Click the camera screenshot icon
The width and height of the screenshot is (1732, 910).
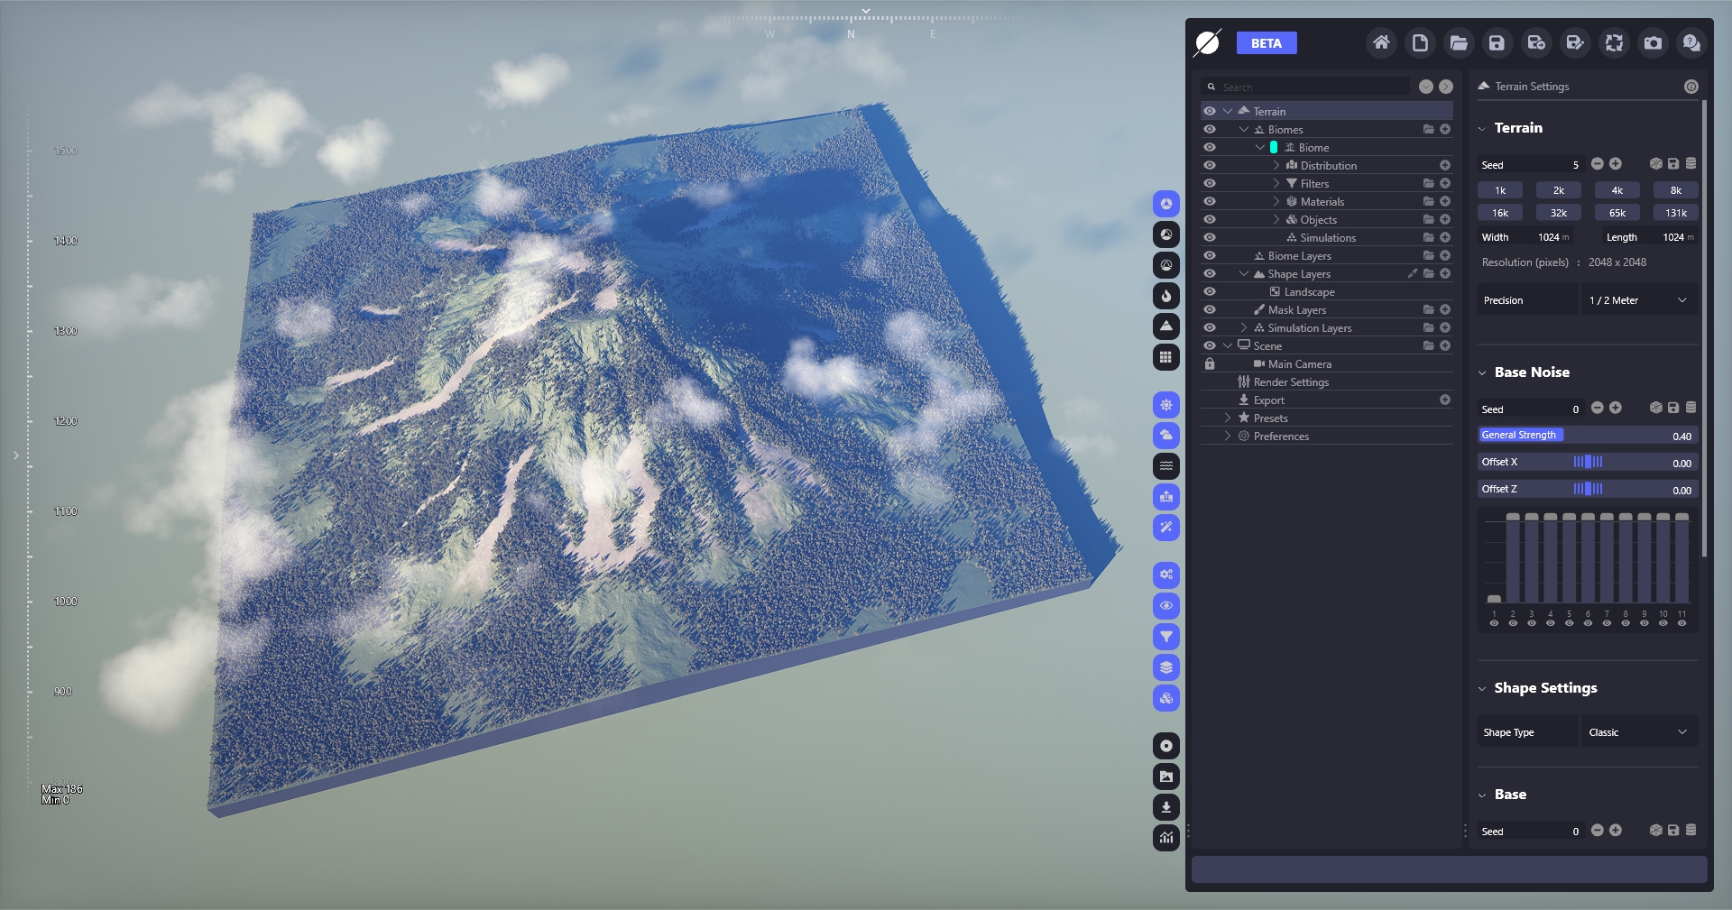pyautogui.click(x=1653, y=42)
